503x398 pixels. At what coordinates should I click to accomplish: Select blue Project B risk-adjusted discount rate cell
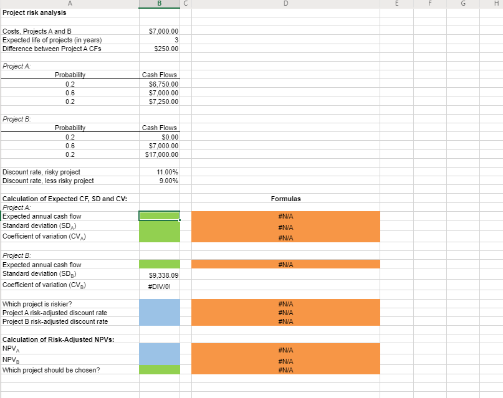pos(160,321)
